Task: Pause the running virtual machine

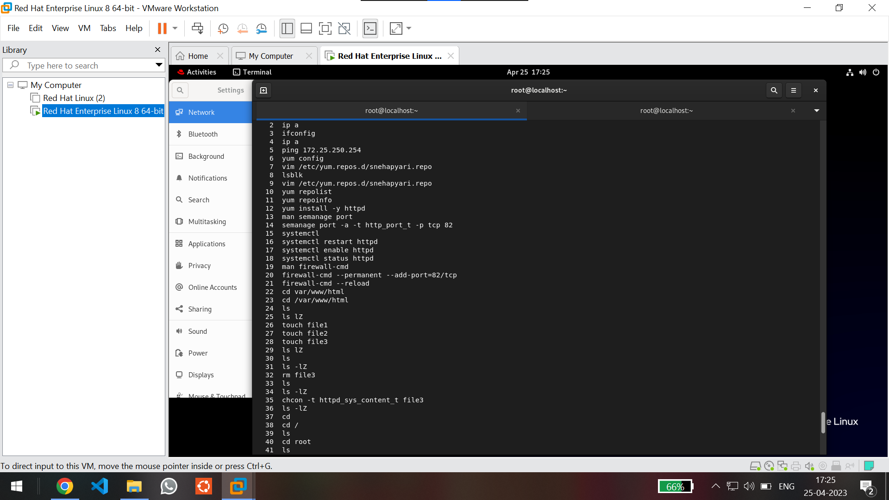Action: [x=162, y=29]
